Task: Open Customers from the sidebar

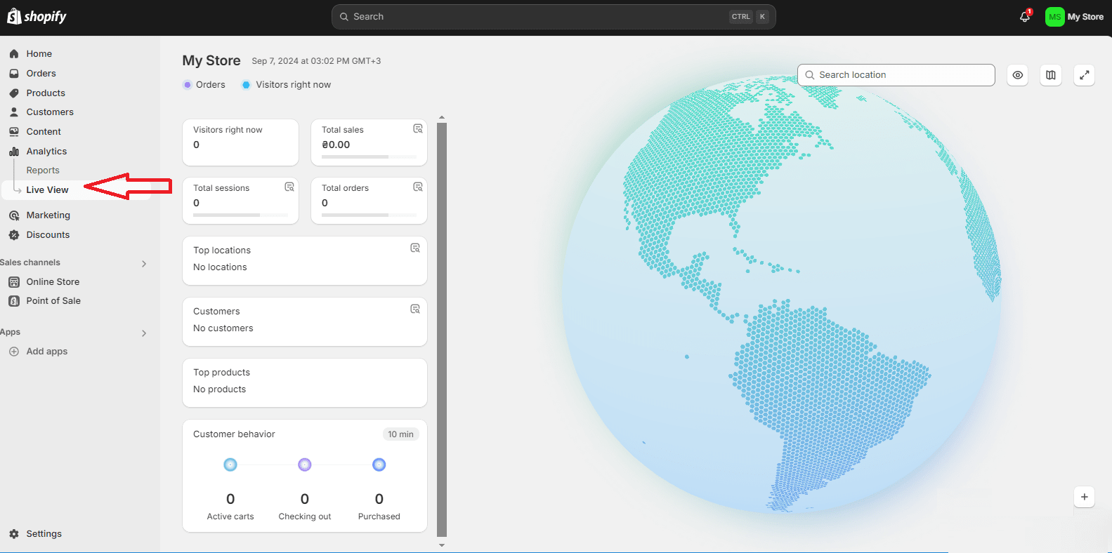Action: tap(50, 112)
